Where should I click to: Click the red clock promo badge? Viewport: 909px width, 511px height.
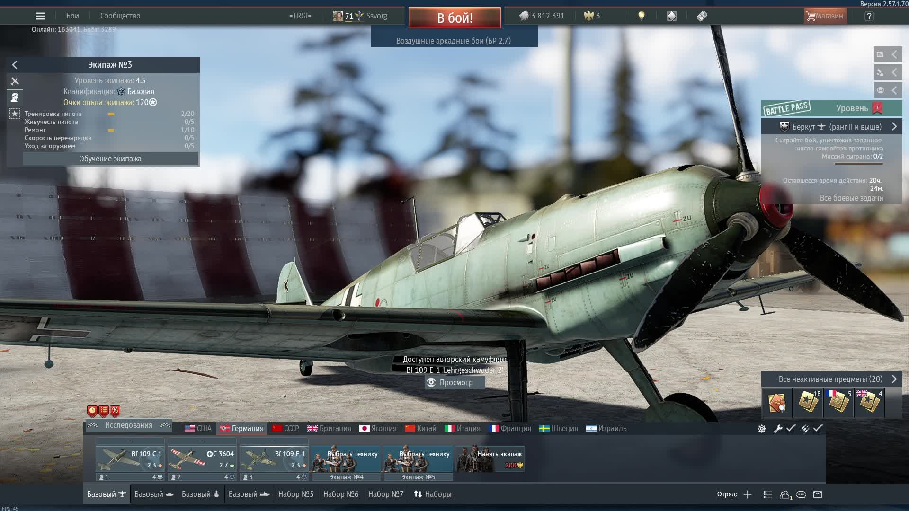(x=92, y=411)
